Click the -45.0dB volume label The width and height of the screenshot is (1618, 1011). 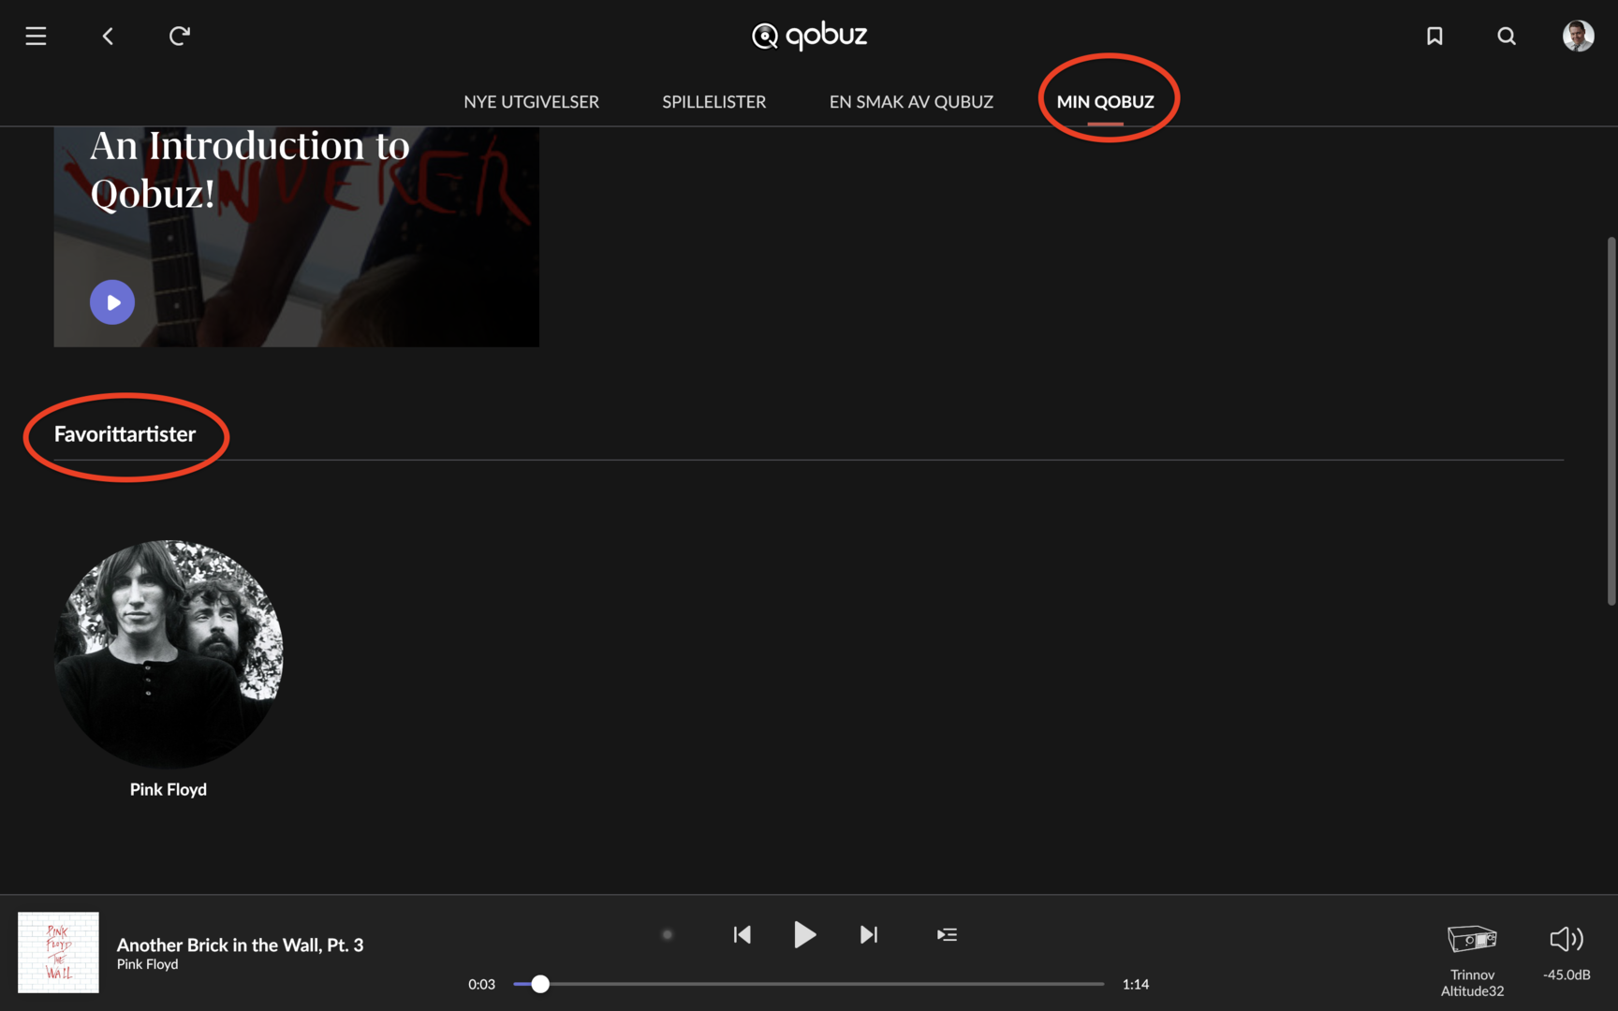(1567, 974)
